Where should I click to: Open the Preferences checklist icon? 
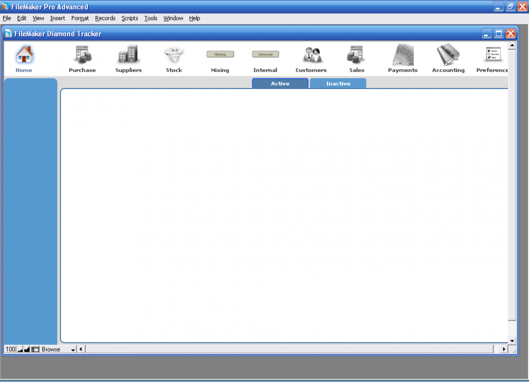(494, 54)
